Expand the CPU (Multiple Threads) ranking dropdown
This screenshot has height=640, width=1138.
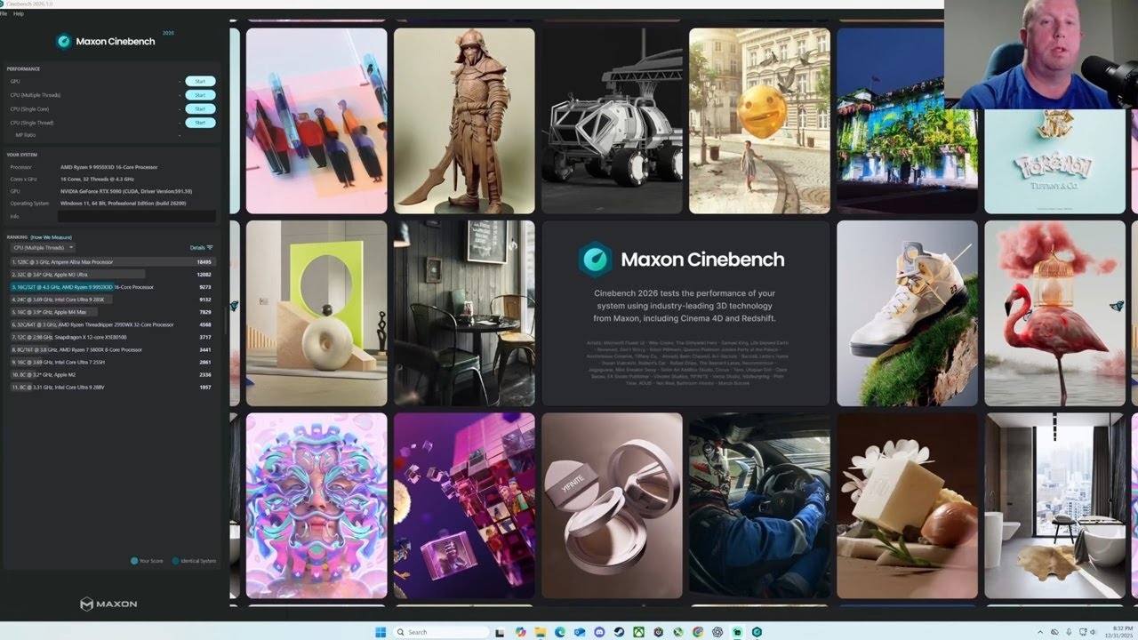coord(42,248)
